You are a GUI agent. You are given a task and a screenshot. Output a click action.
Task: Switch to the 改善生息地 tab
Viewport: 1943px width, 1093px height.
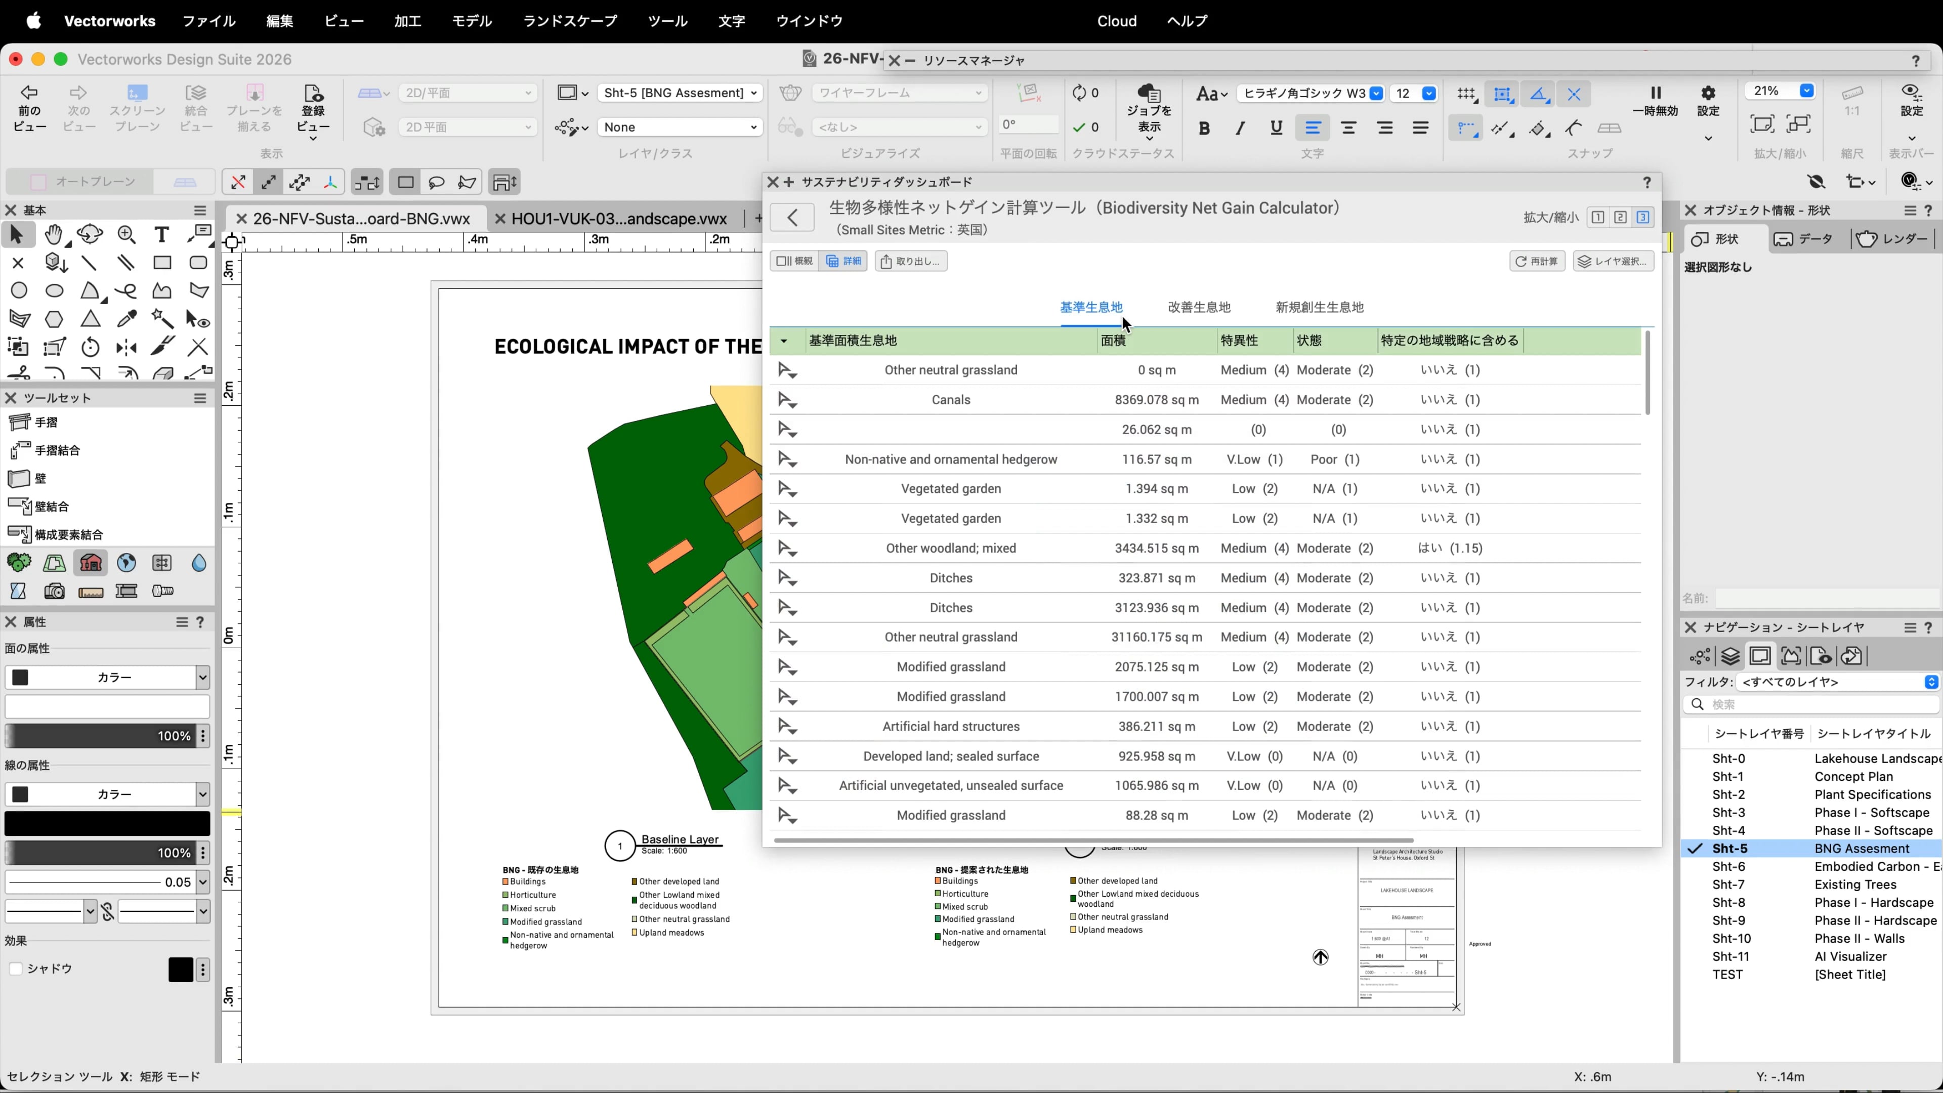(x=1199, y=307)
